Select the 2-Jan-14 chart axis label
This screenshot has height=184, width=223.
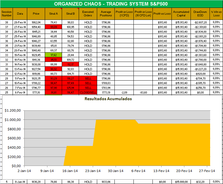pyautogui.click(x=24, y=171)
